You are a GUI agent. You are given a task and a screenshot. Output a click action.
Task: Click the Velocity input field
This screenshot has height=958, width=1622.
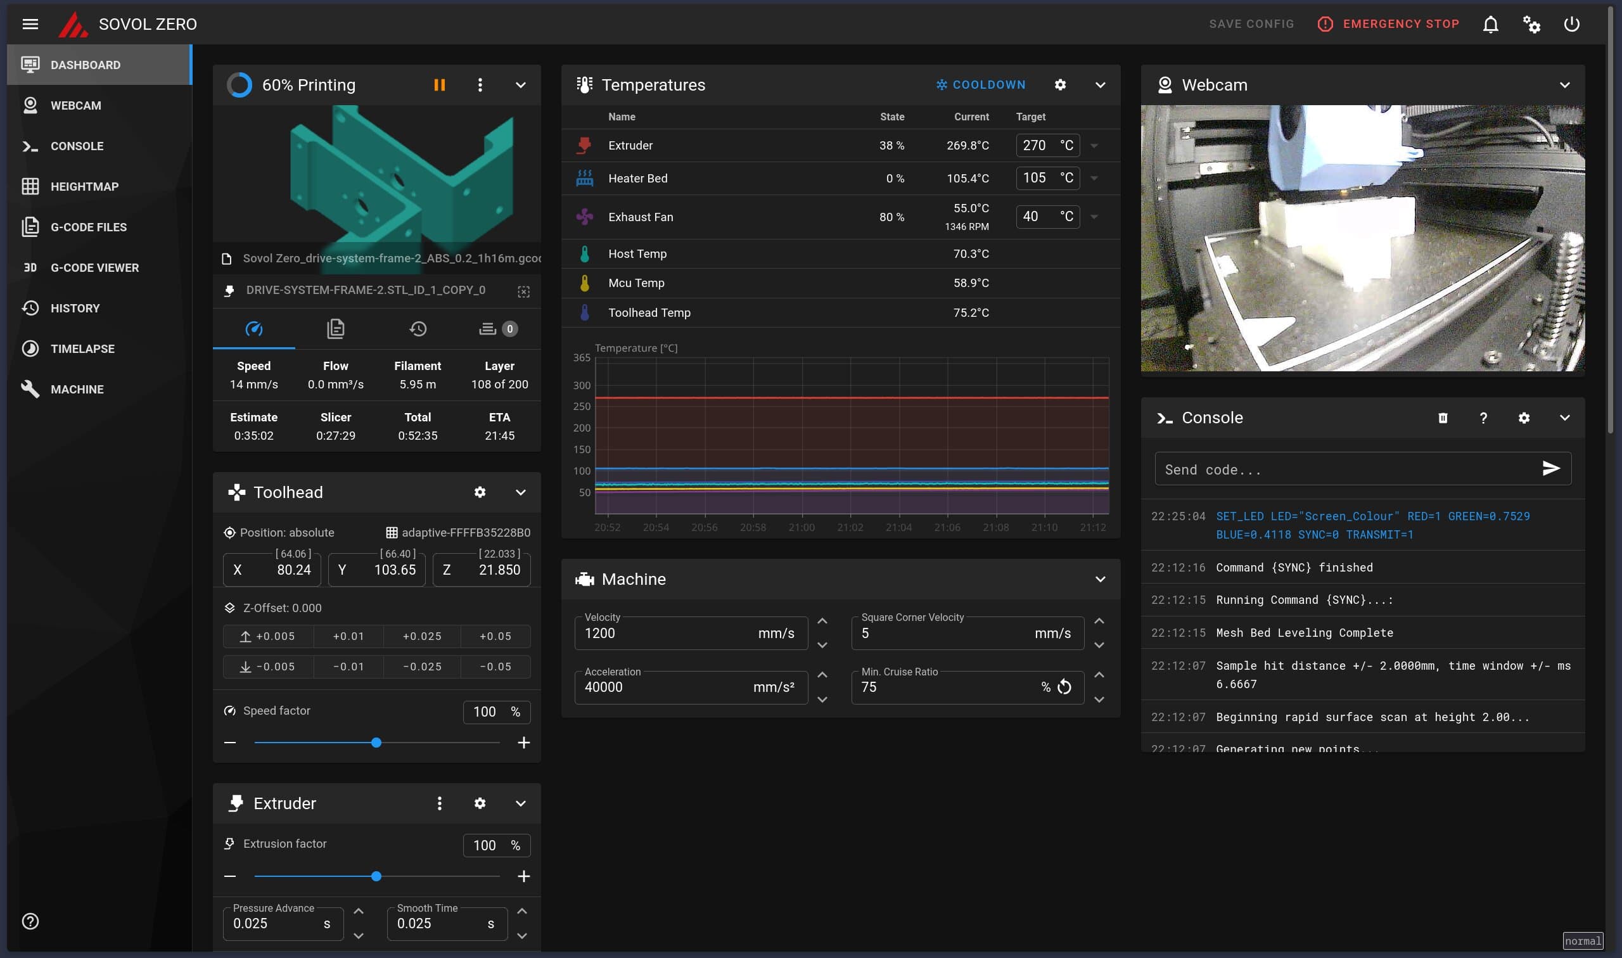pos(691,634)
